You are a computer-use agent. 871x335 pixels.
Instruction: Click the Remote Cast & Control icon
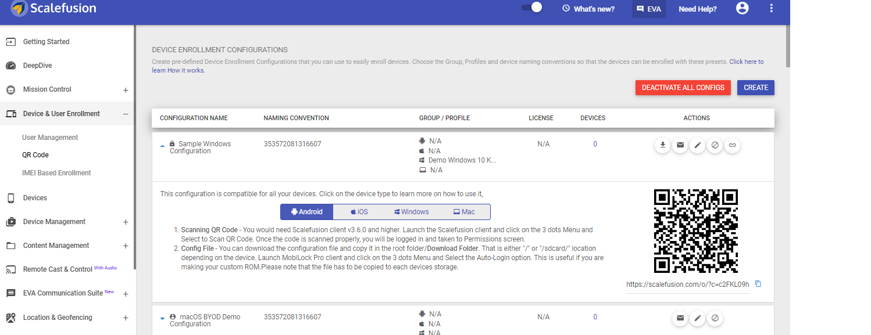pyautogui.click(x=10, y=269)
